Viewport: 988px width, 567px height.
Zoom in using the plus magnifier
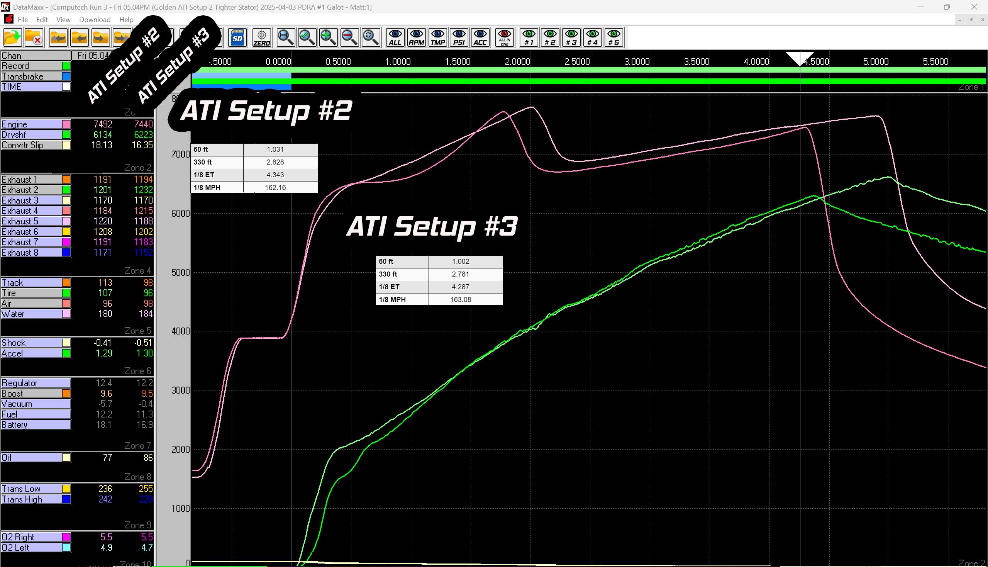point(328,38)
